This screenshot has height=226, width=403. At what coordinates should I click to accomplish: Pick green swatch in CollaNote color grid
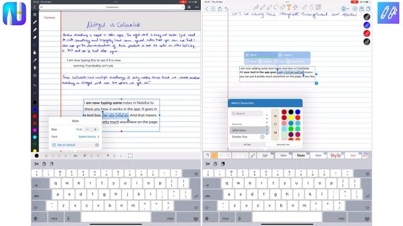(x=291, y=129)
